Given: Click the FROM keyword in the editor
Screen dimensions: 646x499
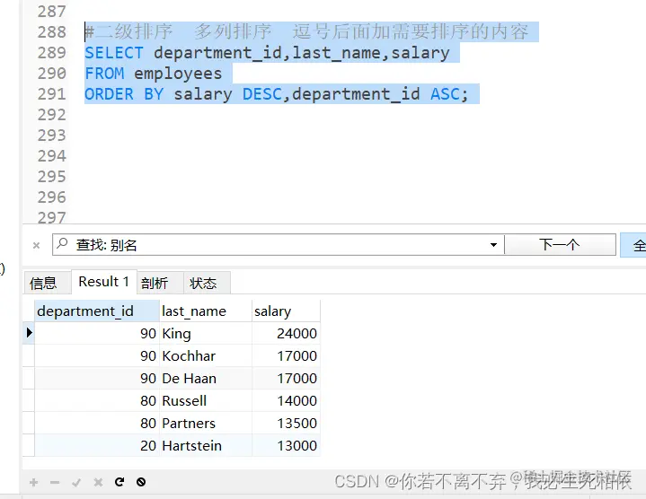Looking at the screenshot, I should click(x=104, y=74).
